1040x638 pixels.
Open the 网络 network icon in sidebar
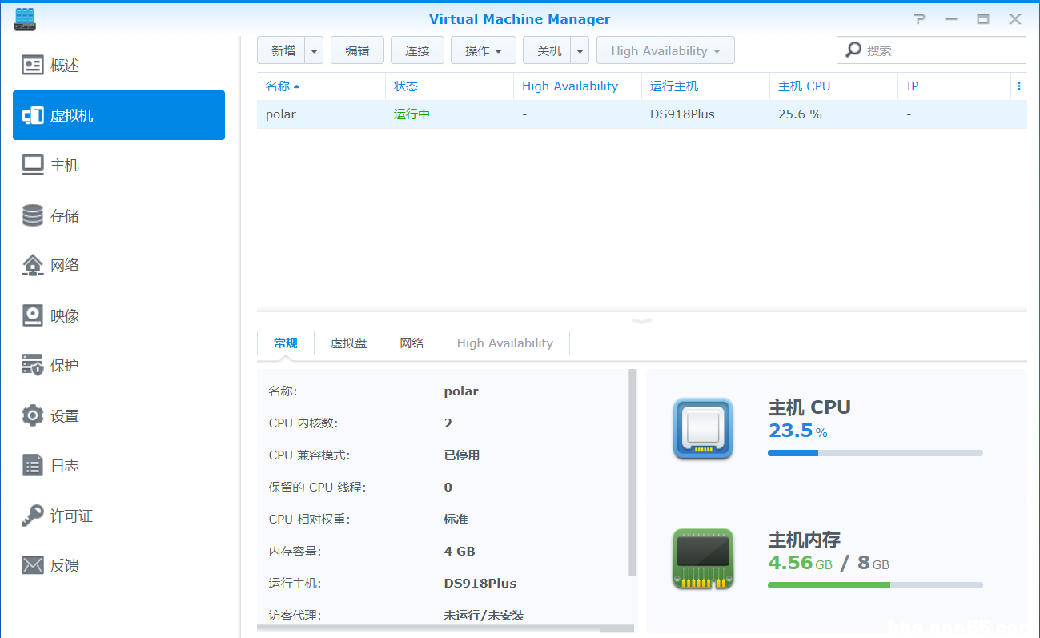pos(33,265)
